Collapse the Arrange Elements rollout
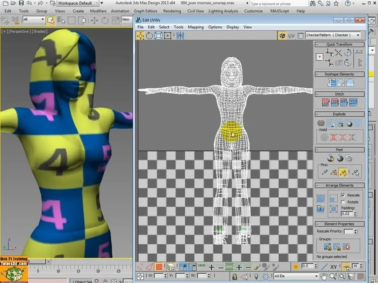 click(x=339, y=185)
